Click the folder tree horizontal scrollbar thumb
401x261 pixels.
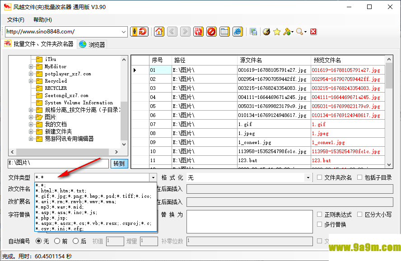tap(62, 152)
